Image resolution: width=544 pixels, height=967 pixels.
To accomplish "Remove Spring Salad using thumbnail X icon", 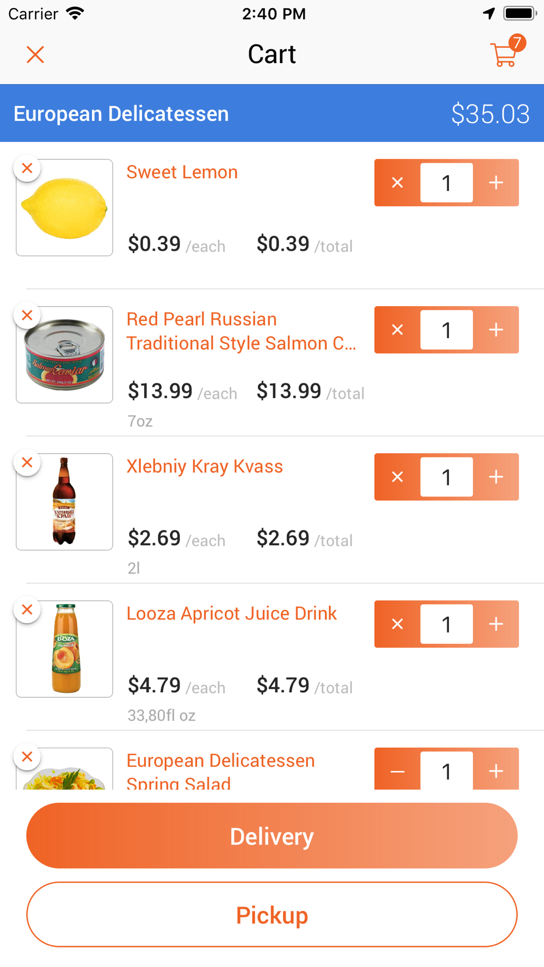I will tap(27, 757).
